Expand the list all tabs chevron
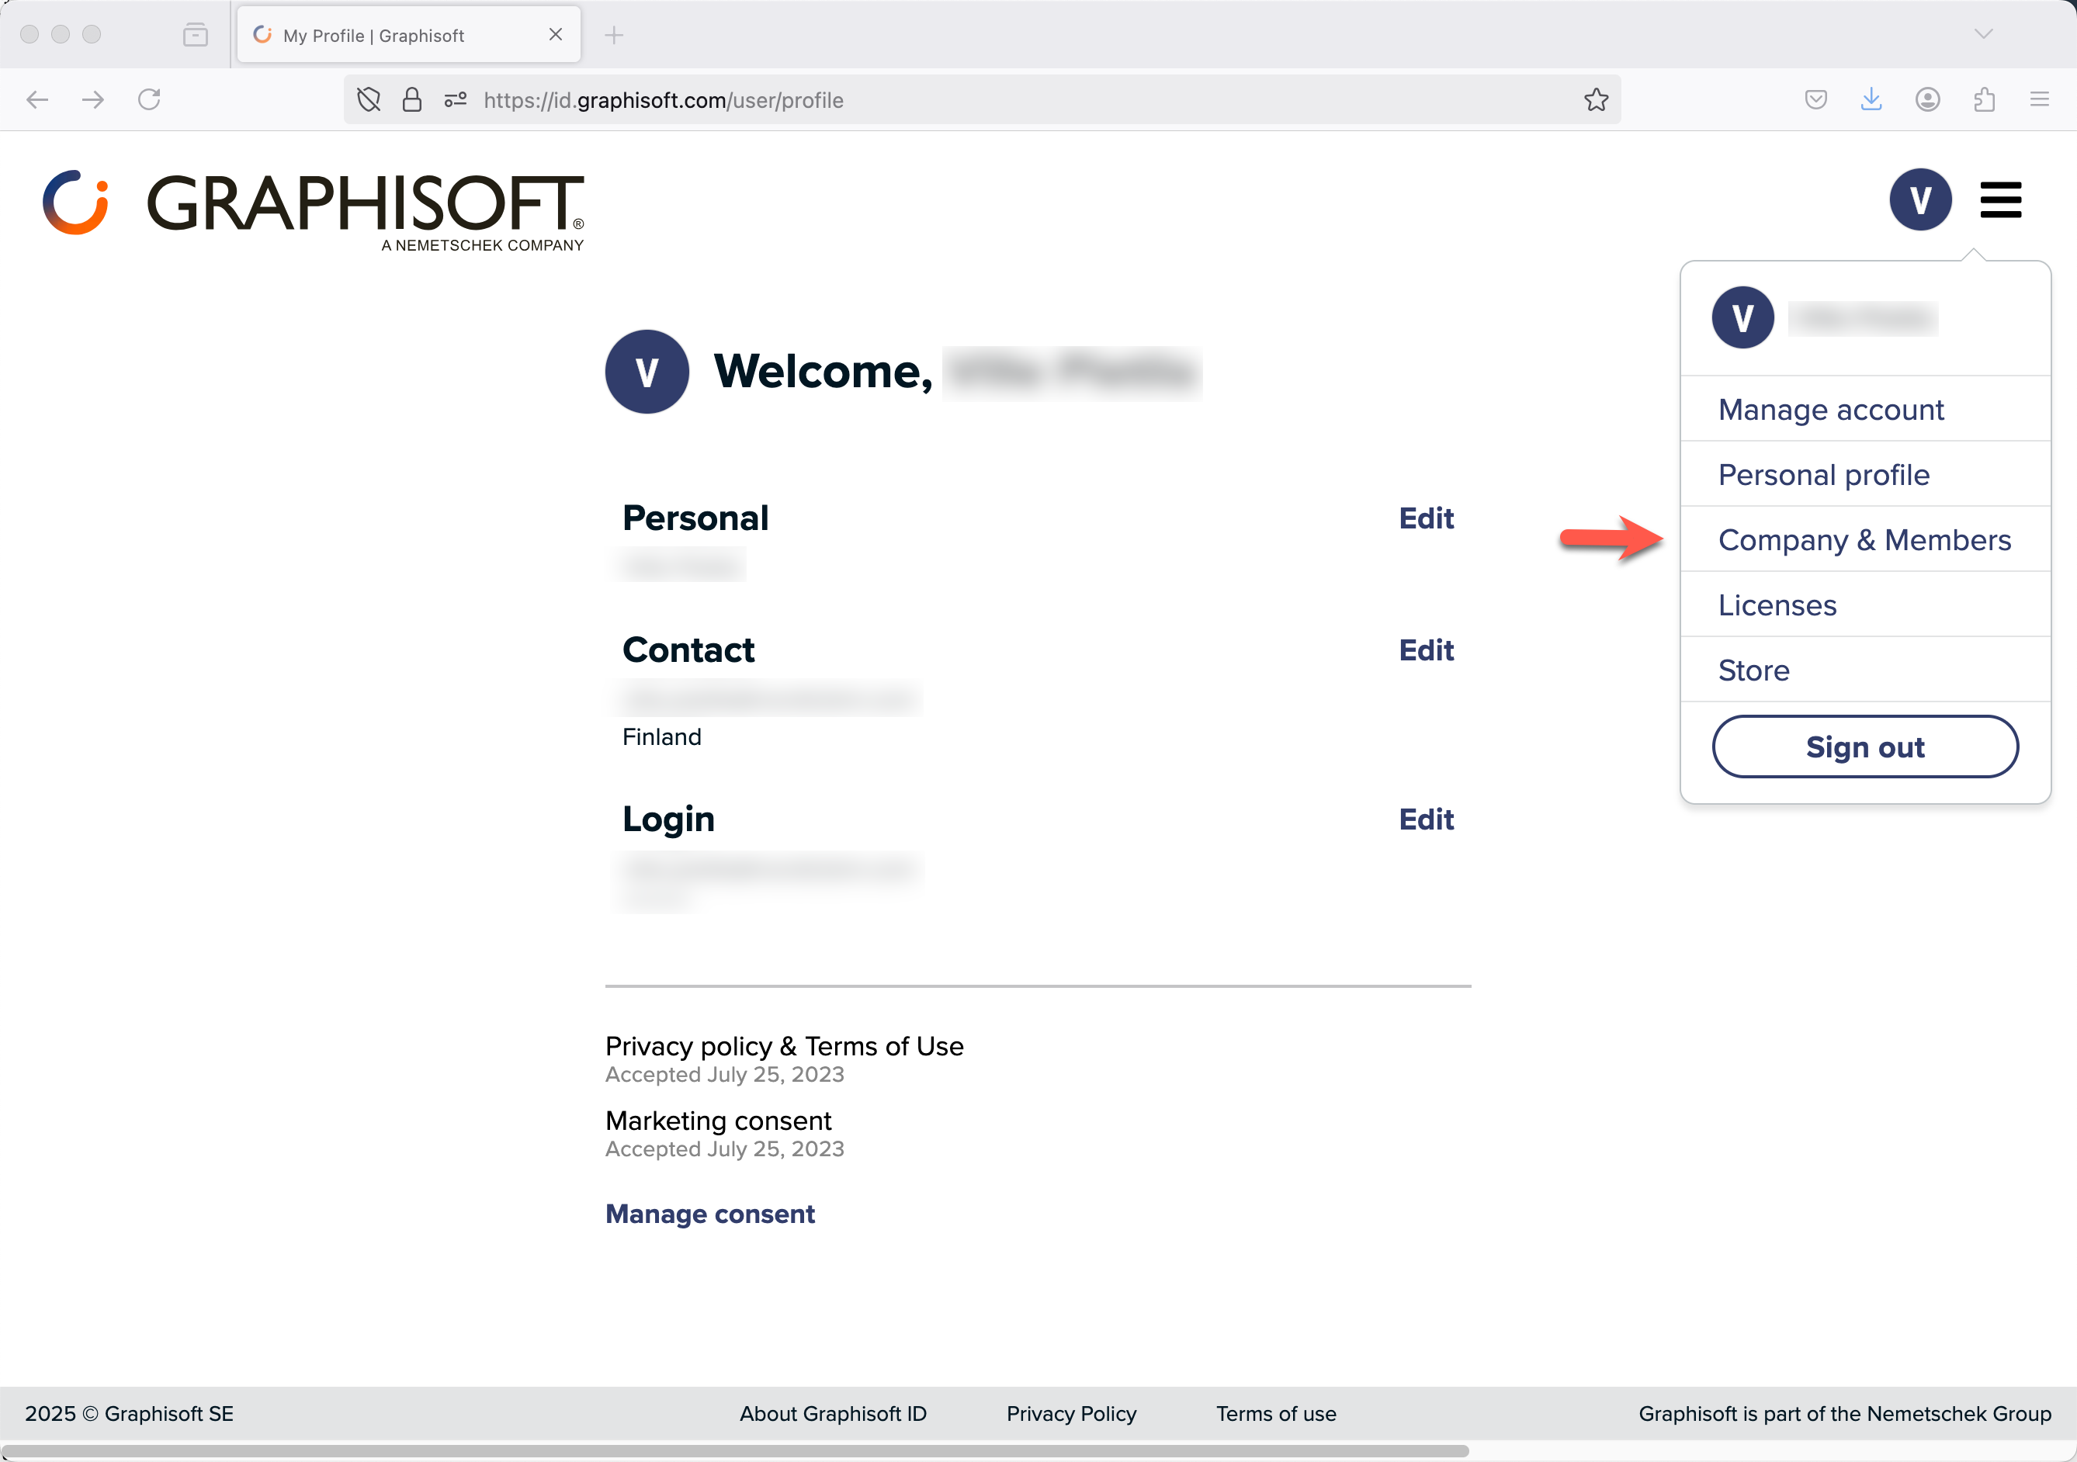 pos(1984,34)
